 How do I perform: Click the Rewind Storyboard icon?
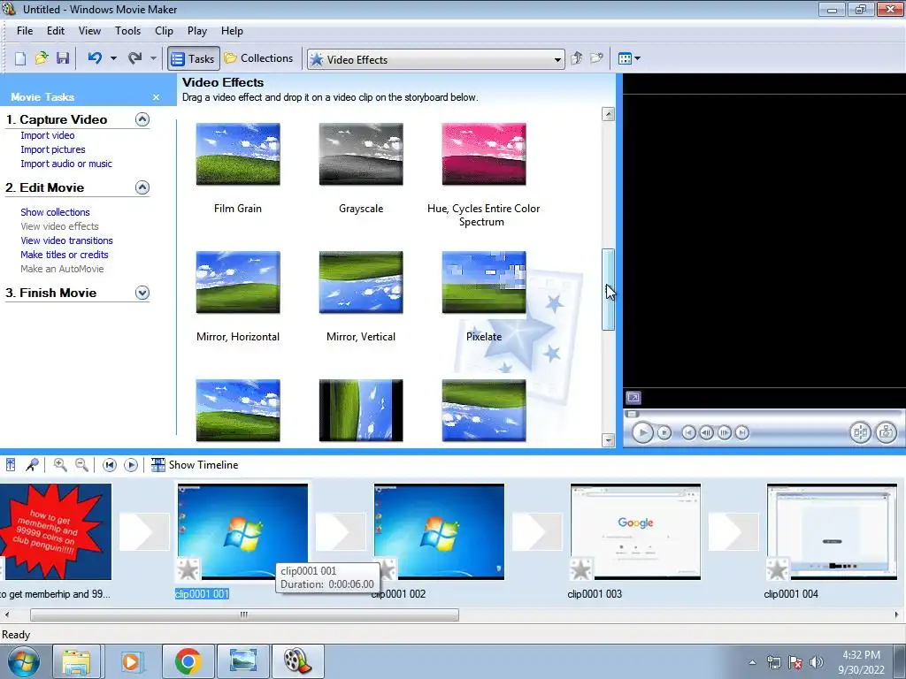click(110, 465)
